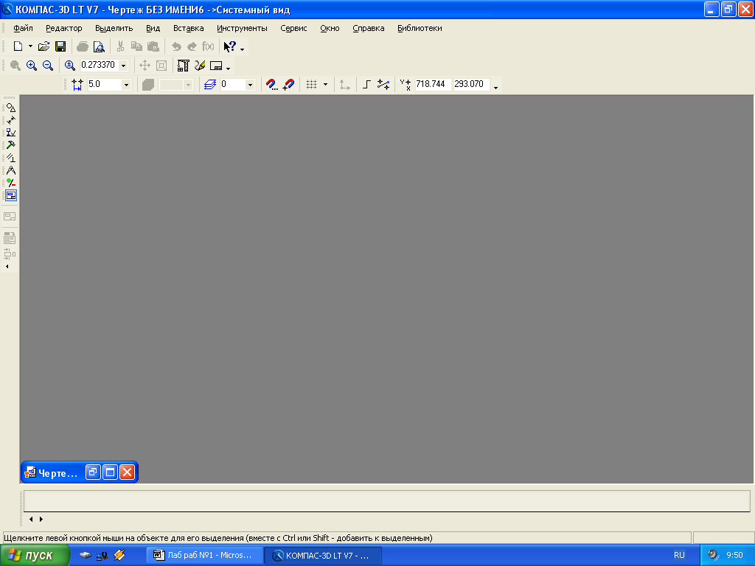Click the Windows пуск start button

pos(35,556)
